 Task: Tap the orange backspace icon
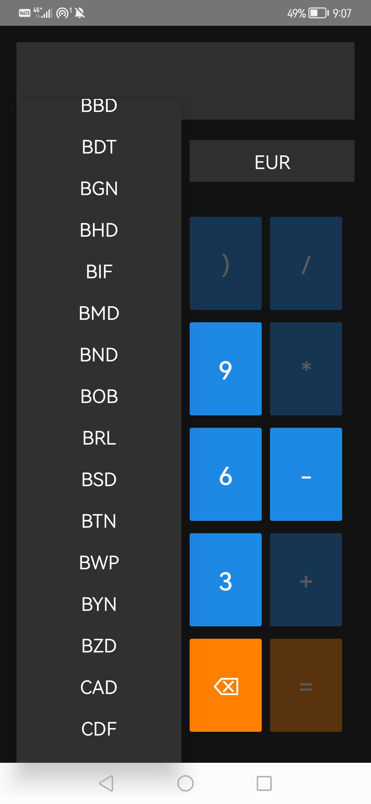pyautogui.click(x=226, y=685)
